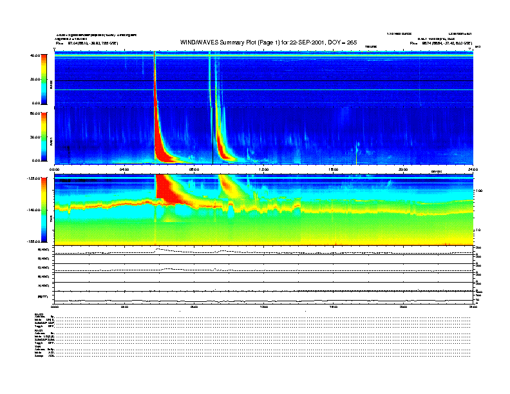Click the -140.00 label on TNR scale

(x=33, y=210)
